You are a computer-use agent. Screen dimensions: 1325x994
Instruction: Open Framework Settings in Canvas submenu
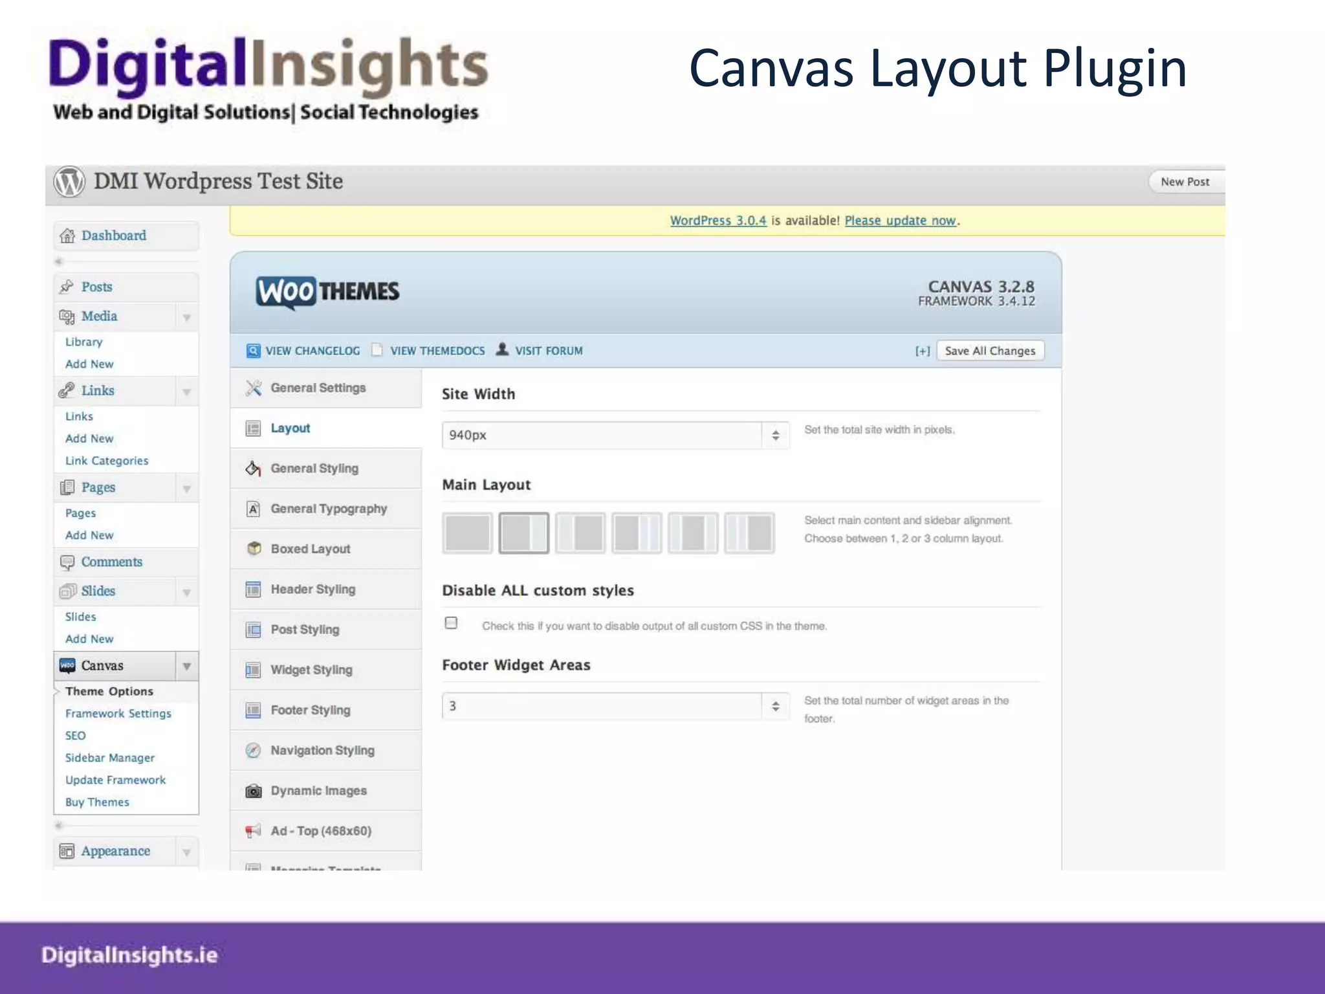point(118,714)
